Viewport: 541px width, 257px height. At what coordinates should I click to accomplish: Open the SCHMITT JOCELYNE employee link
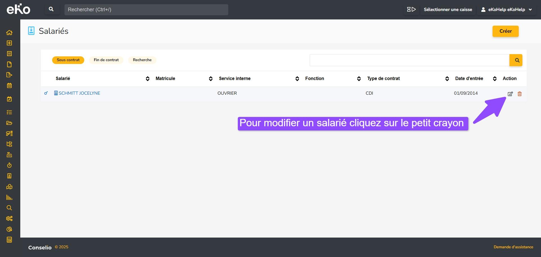pos(79,93)
